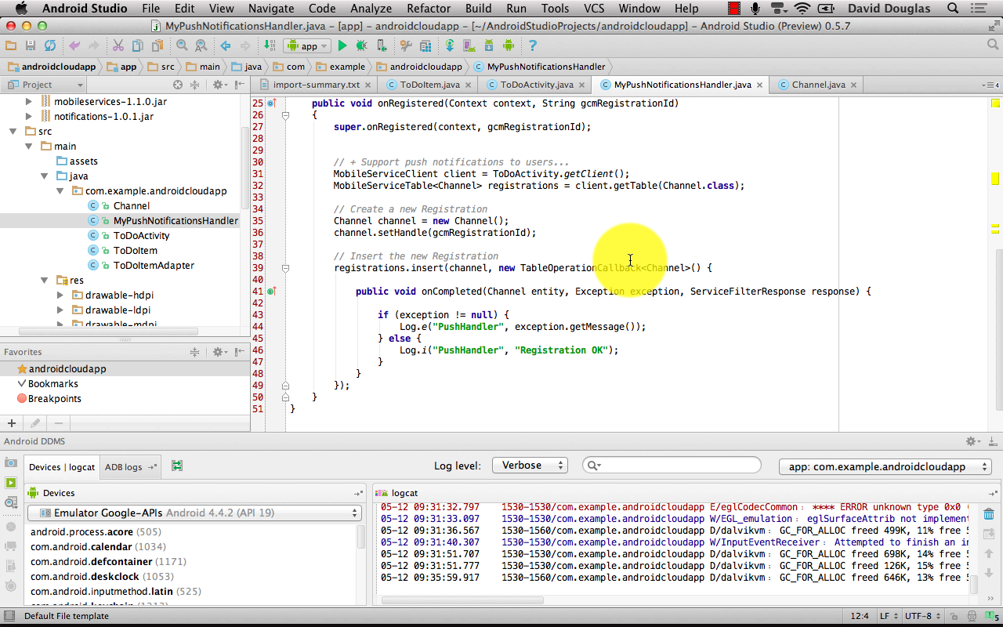This screenshot has height=627, width=1003.
Task: Click the Paste clipboard icon
Action: [x=158, y=45]
